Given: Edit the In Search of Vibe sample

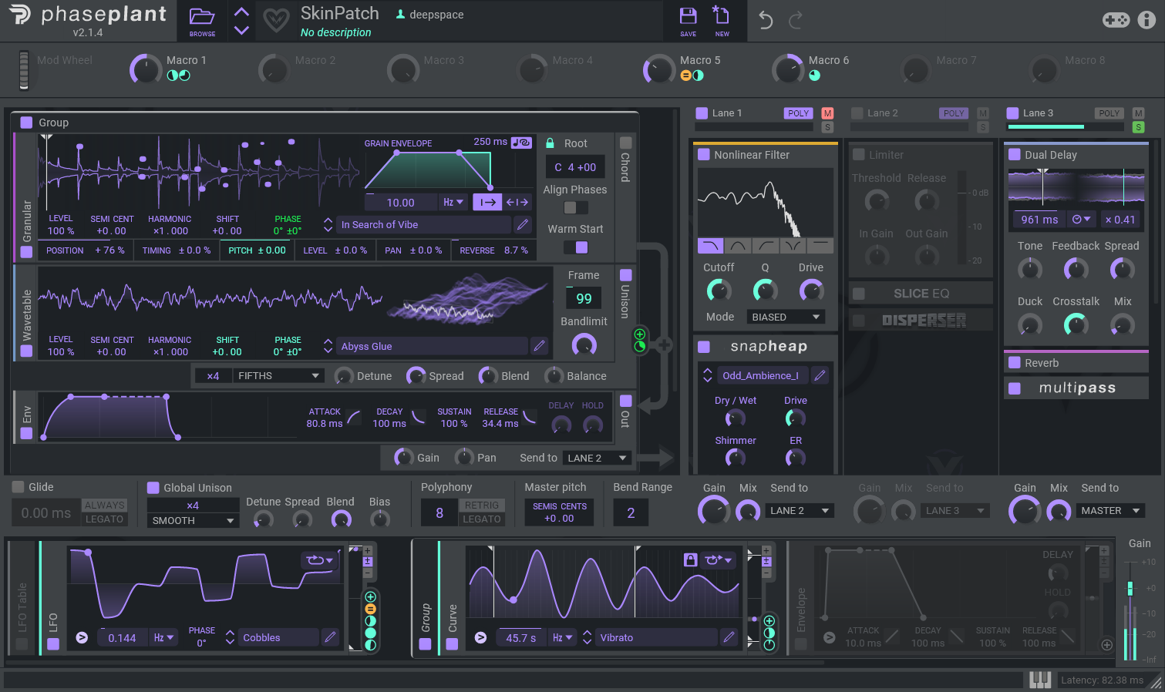Looking at the screenshot, I should (523, 224).
